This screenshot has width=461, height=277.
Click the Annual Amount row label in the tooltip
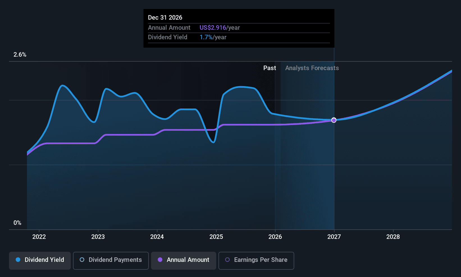coord(169,28)
